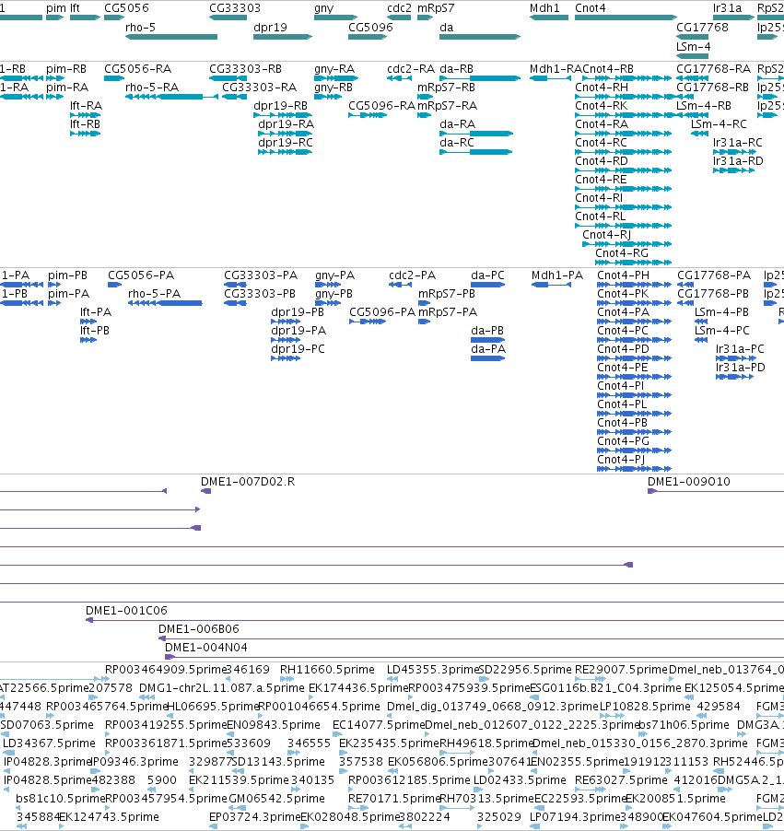
Task: Select protein Ir31a-PC
Action: click(740, 349)
